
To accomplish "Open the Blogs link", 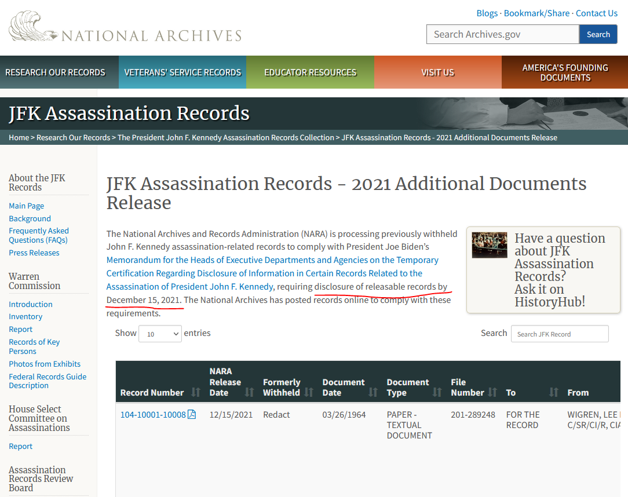I will click(x=487, y=13).
